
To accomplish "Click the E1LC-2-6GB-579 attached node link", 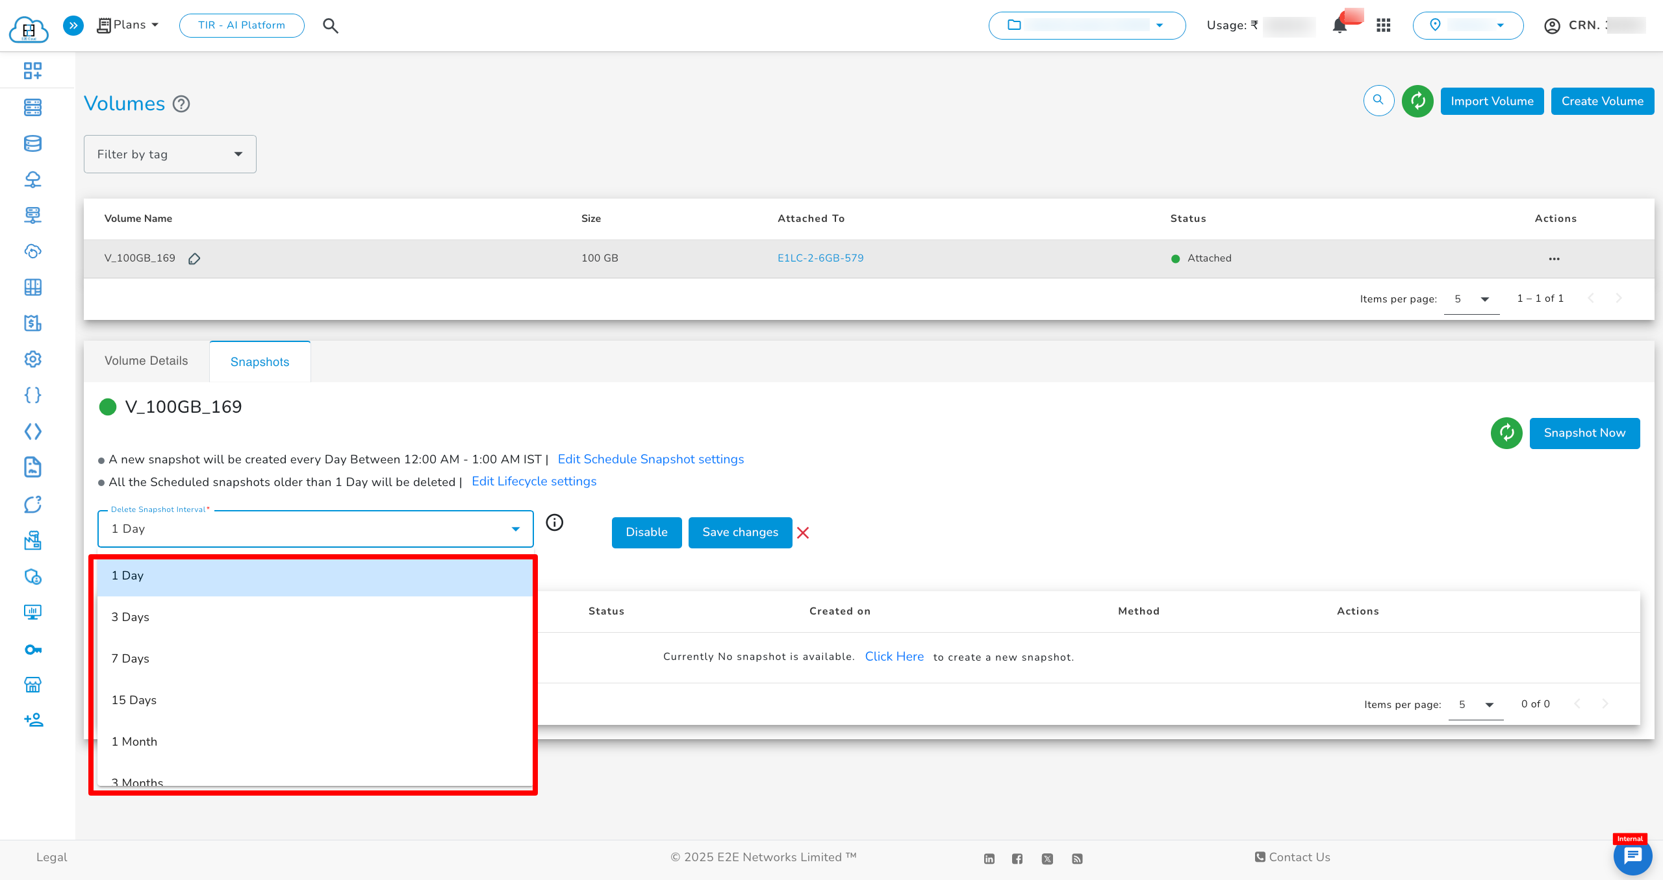I will pyautogui.click(x=820, y=258).
